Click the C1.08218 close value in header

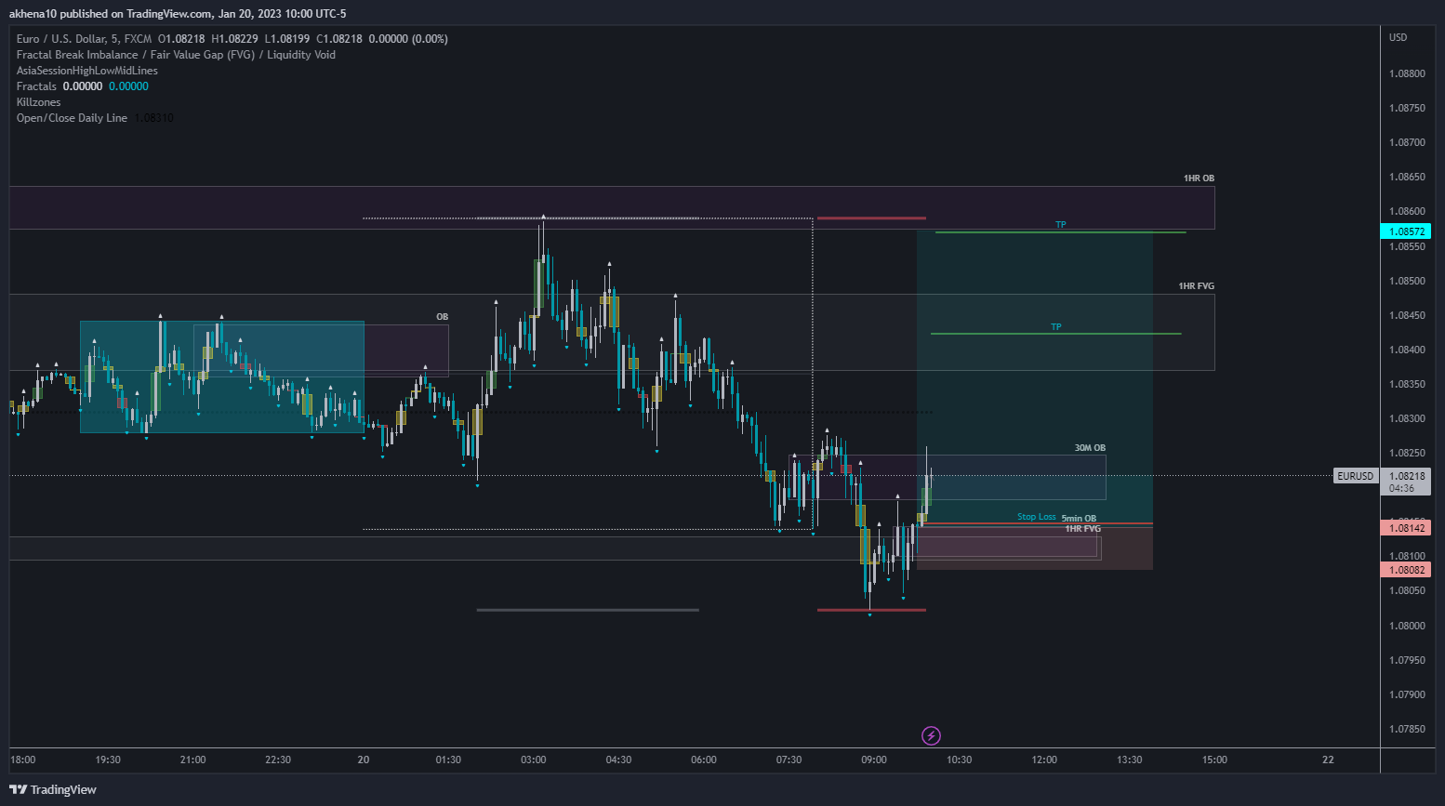click(x=339, y=39)
